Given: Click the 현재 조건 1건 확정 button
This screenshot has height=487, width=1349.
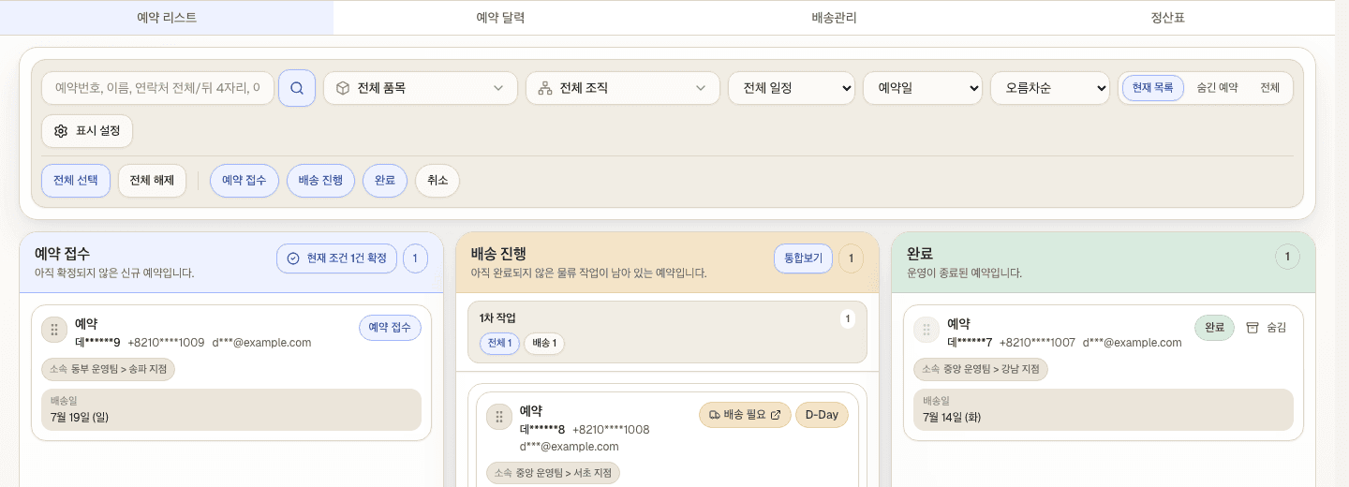Looking at the screenshot, I should click(x=337, y=258).
